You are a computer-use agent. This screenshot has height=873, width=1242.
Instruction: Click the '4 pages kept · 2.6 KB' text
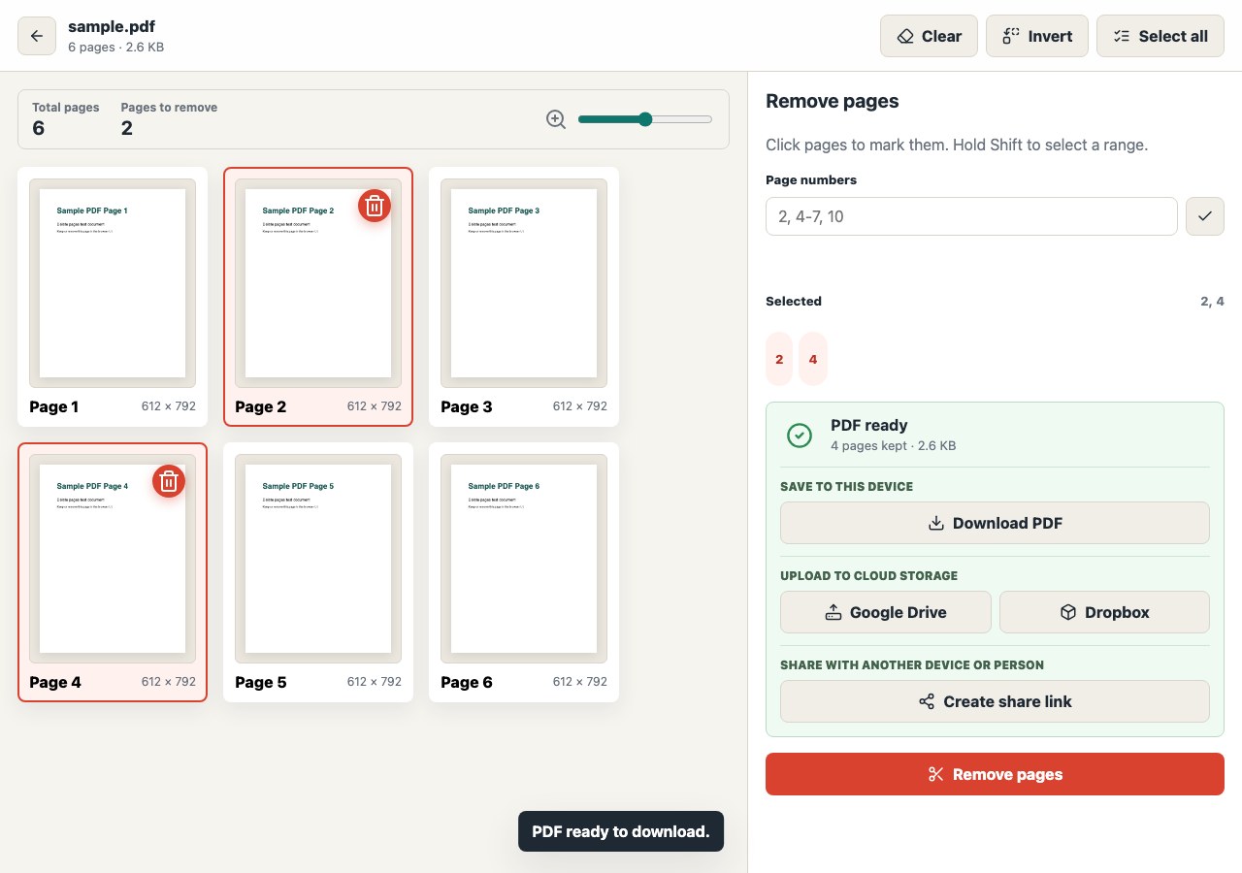893,445
